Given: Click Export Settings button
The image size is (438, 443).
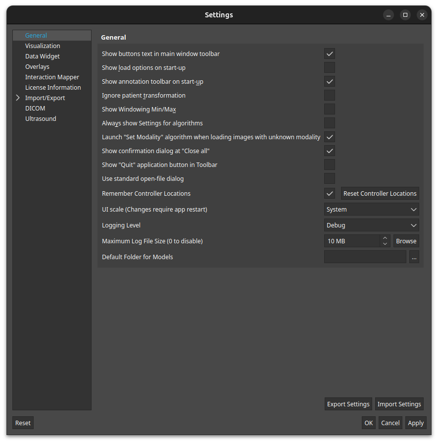Looking at the screenshot, I should (x=348, y=404).
